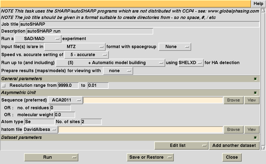The height and width of the screenshot is (164, 266).
Task: Open the viewing program dropdown showing none
Action: (118, 71)
